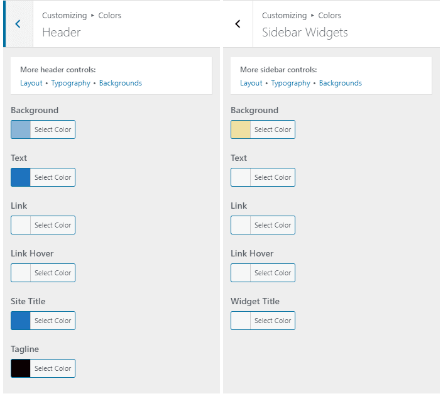This screenshot has height=396, width=443.
Task: Open Typography link under sidebar controls
Action: 290,83
